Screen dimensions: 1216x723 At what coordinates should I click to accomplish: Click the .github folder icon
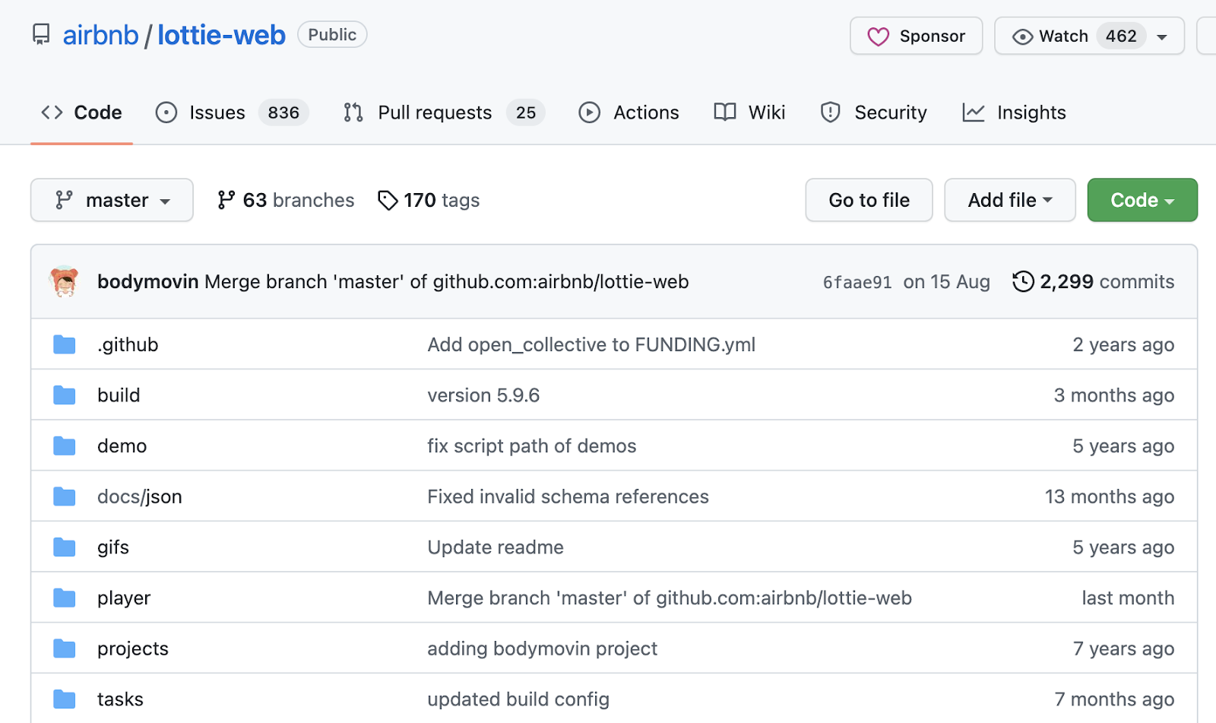(65, 344)
